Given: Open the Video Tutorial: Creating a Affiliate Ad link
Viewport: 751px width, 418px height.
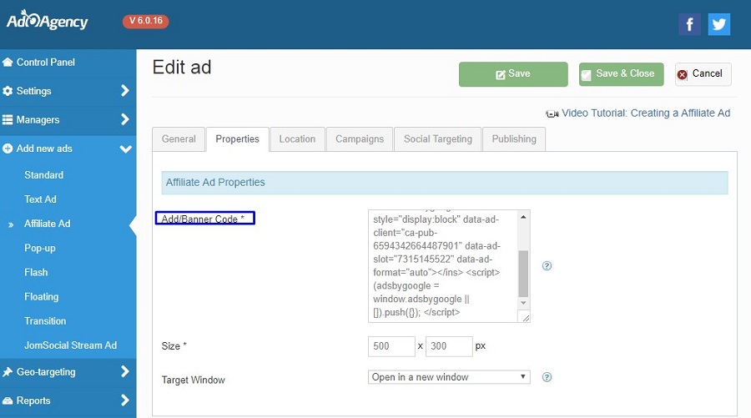Looking at the screenshot, I should pos(646,113).
